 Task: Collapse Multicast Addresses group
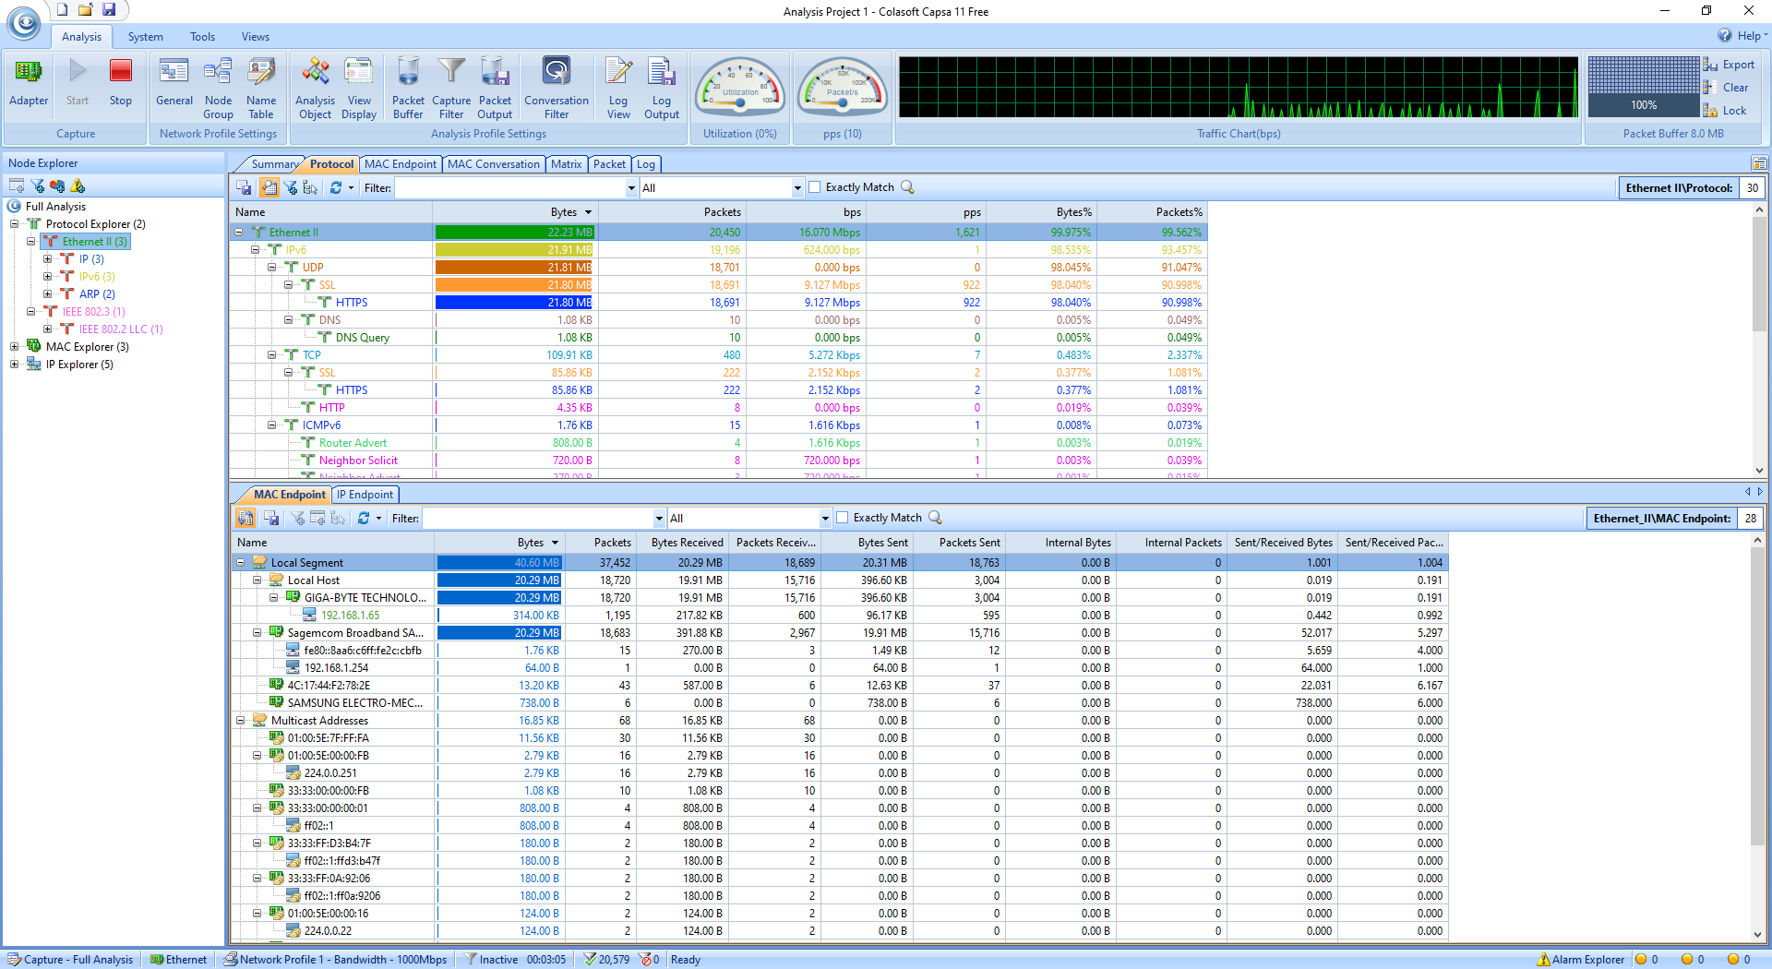[x=241, y=721]
